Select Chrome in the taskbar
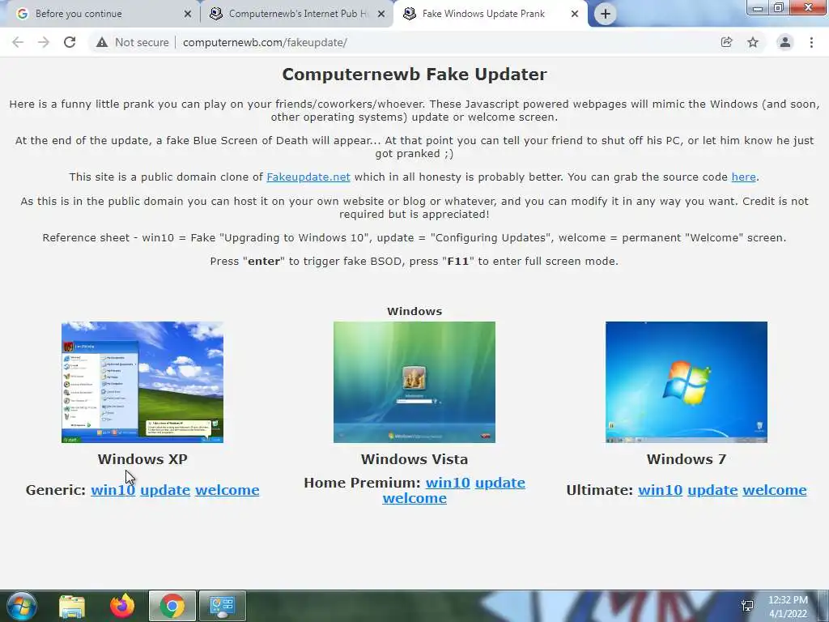Image resolution: width=829 pixels, height=622 pixels. [x=172, y=606]
